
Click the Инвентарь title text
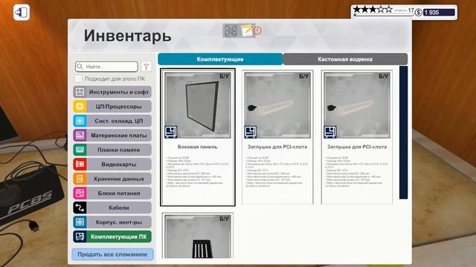(127, 36)
